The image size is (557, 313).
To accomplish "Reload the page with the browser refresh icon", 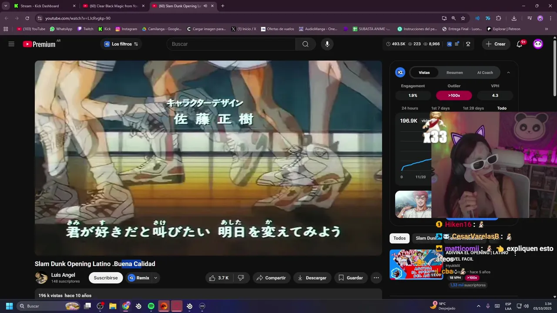I will tap(27, 18).
